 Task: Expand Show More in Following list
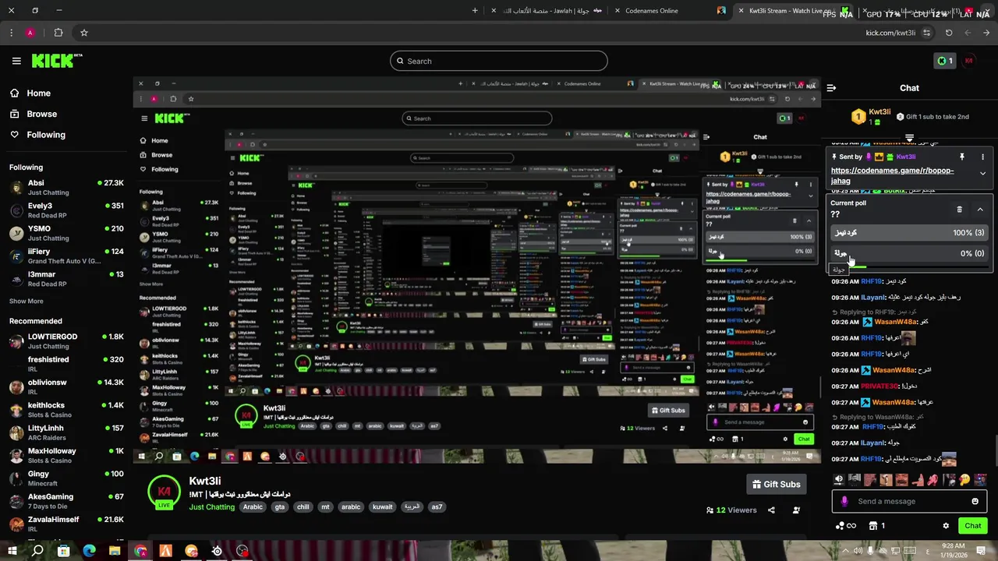(x=26, y=301)
